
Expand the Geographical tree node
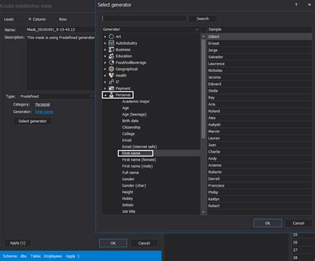(105, 69)
